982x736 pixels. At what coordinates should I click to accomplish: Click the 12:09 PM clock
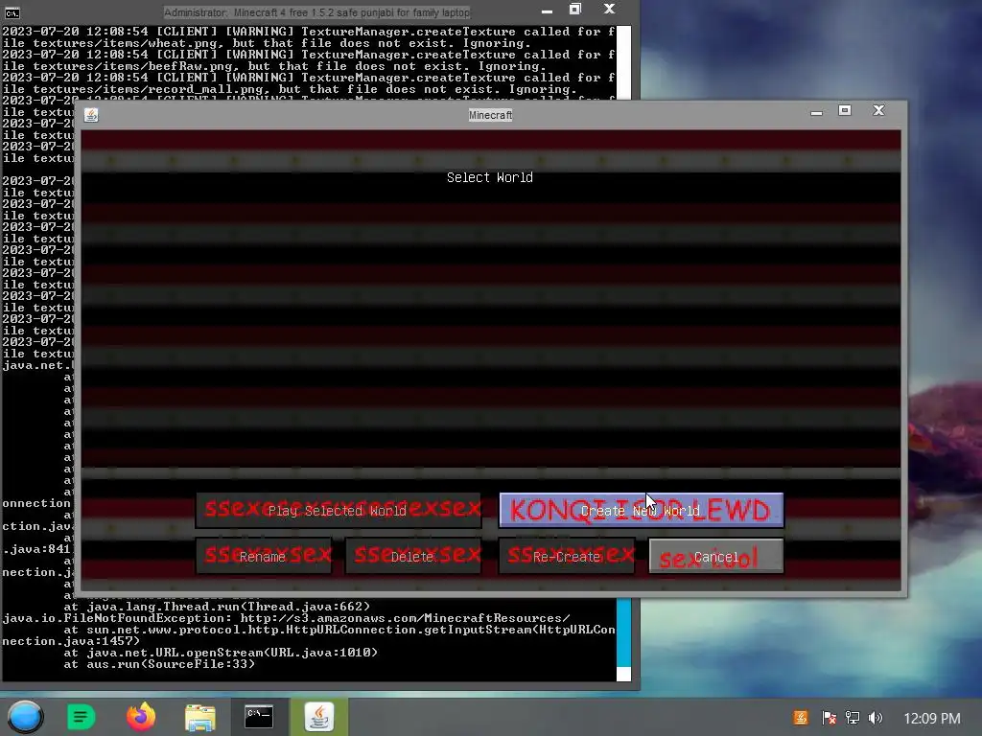click(932, 719)
